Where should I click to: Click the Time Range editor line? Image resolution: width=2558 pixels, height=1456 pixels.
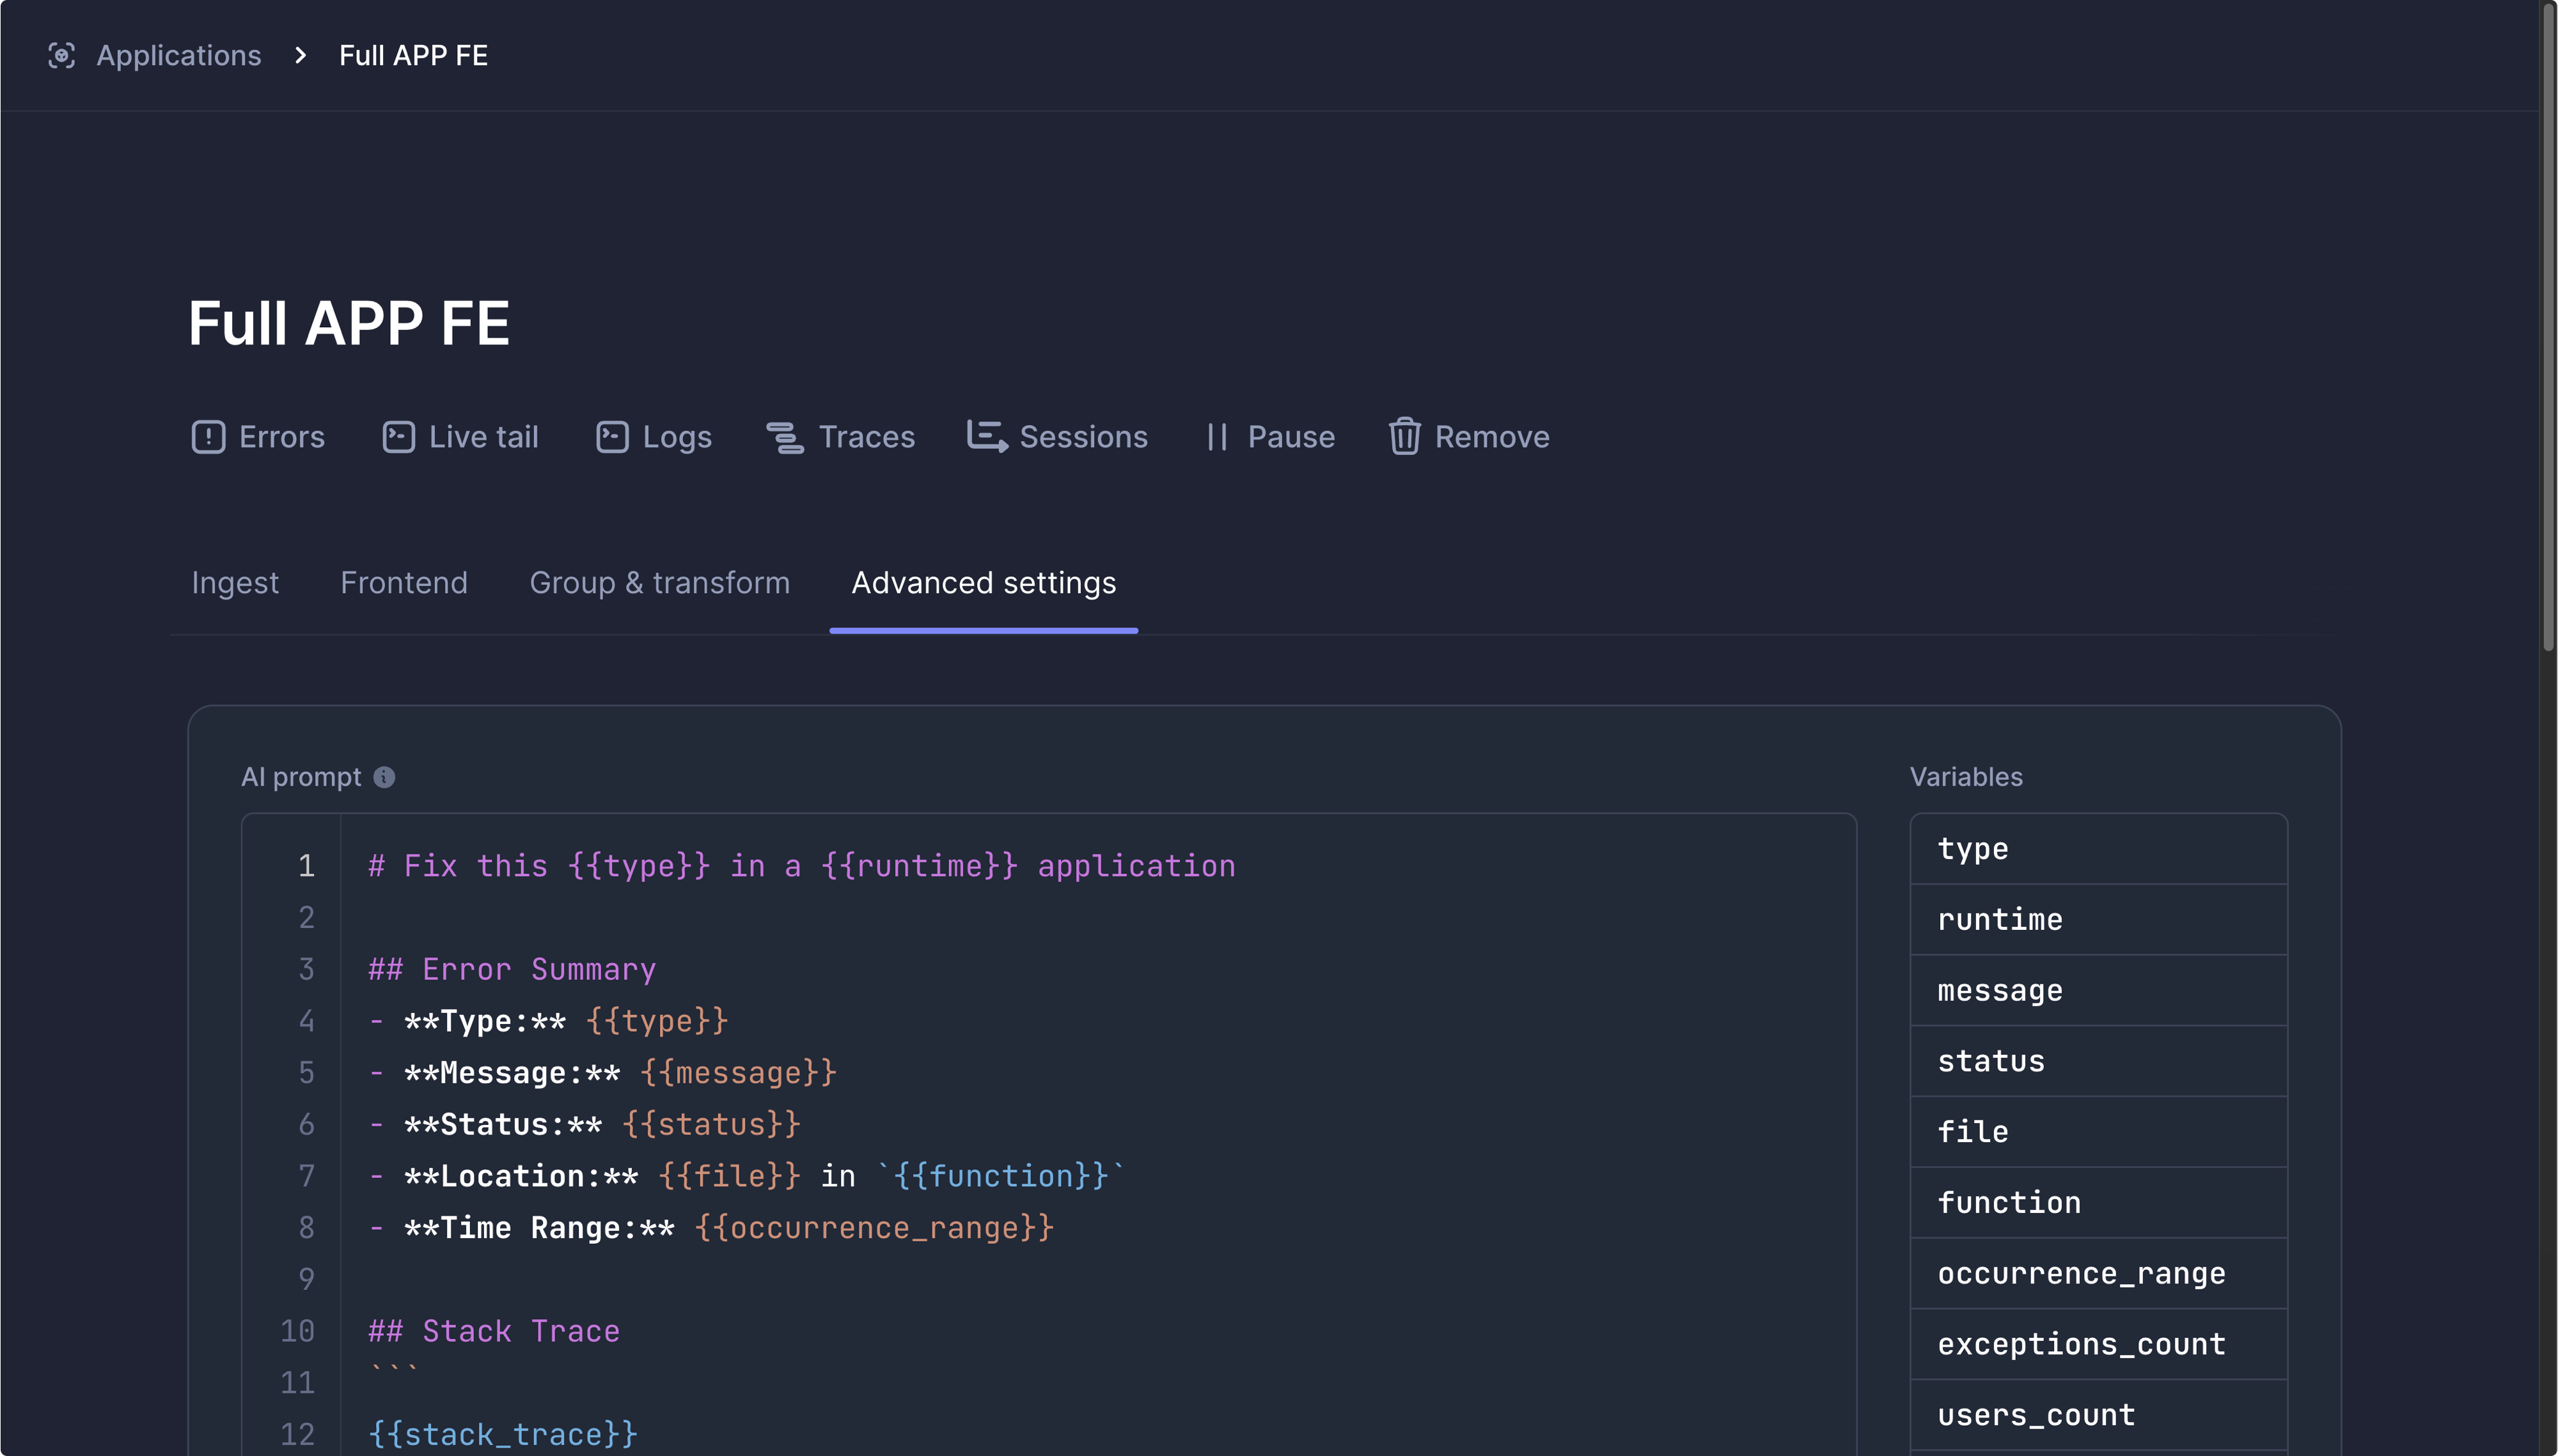(711, 1228)
